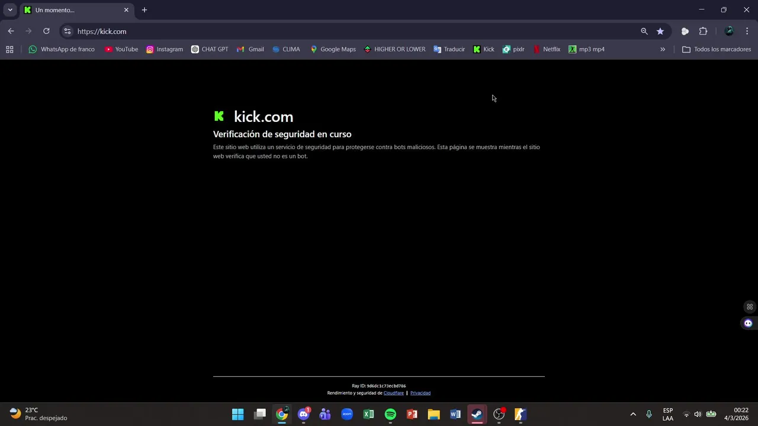This screenshot has width=758, height=426.
Task: Open Word from the taskbar
Action: [455, 414]
